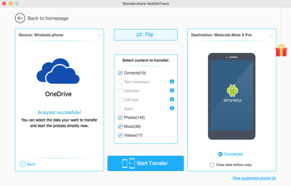This screenshot has width=291, height=186.
Task: Click the back arrow circle icon at top
Action: coord(20,18)
